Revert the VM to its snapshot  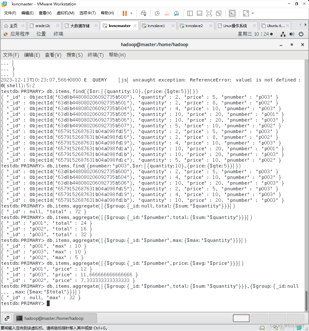click(x=167, y=13)
